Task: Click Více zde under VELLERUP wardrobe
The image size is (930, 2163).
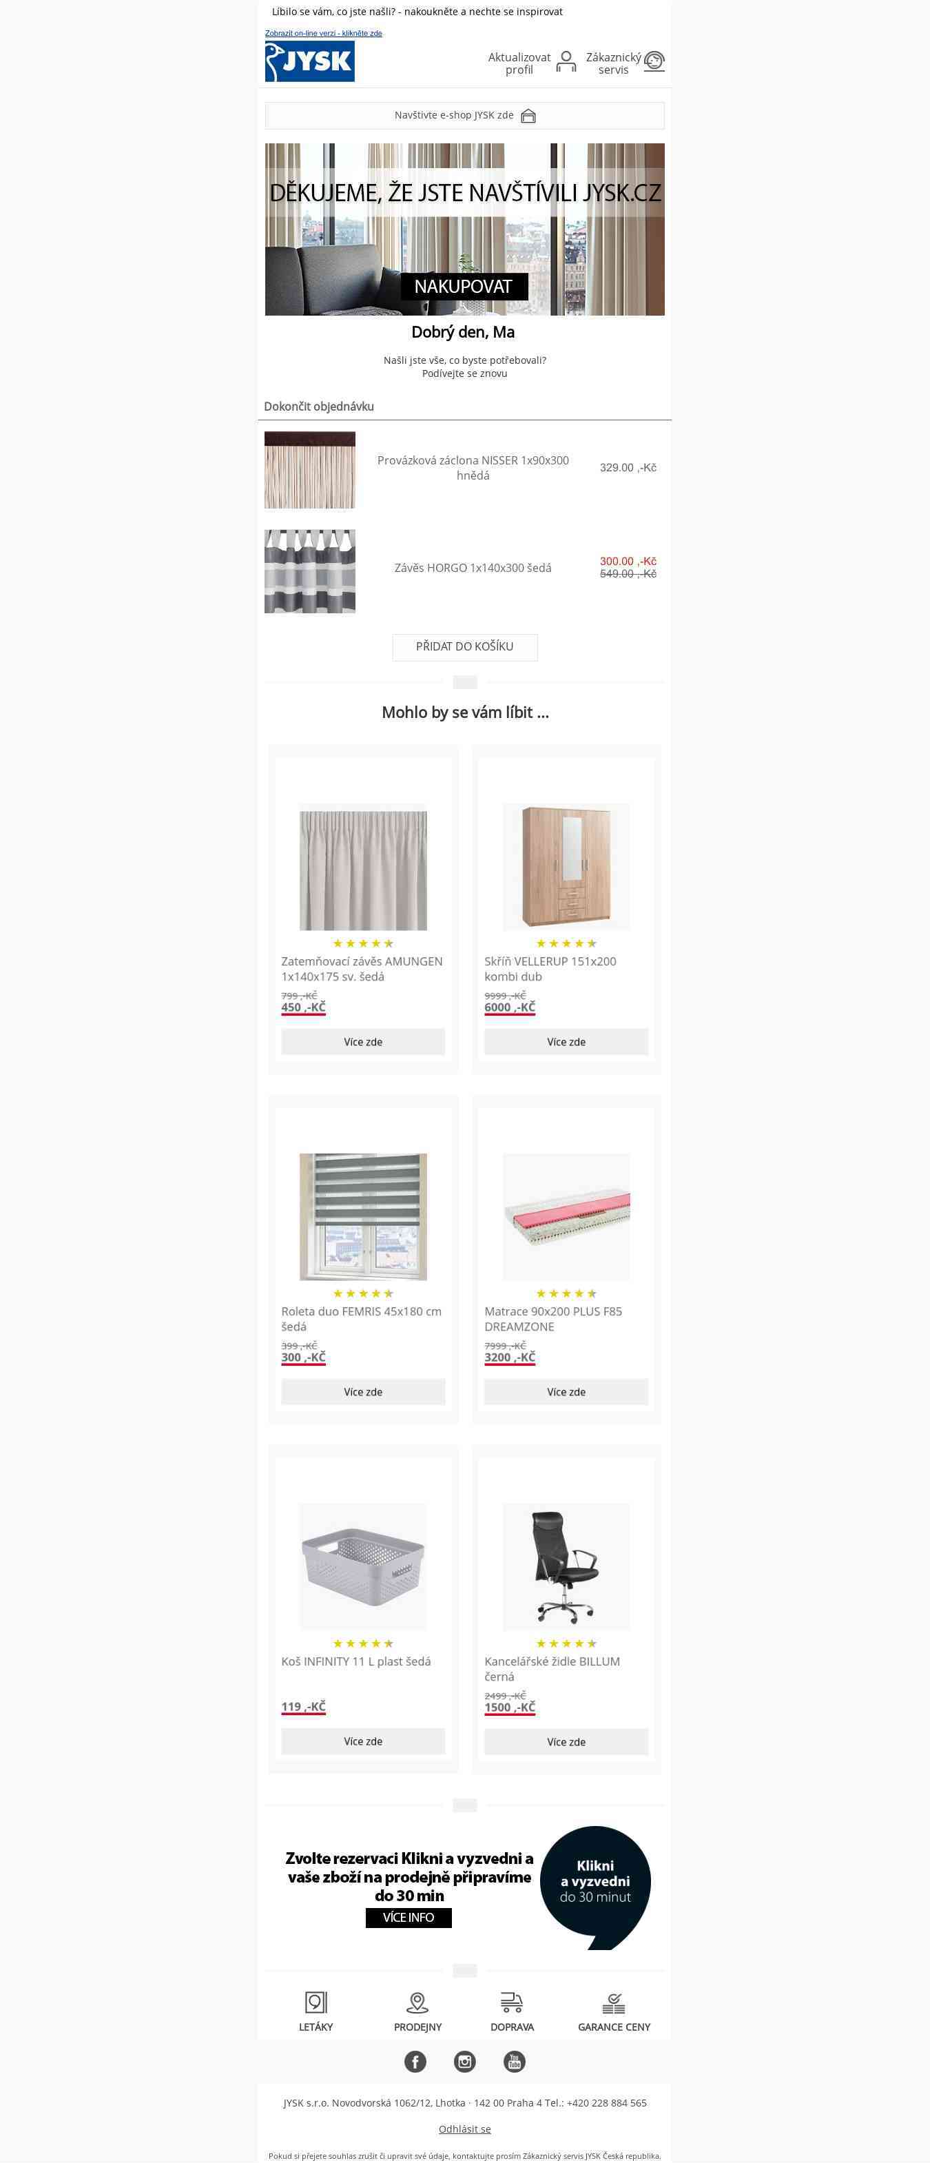Action: click(x=566, y=1041)
